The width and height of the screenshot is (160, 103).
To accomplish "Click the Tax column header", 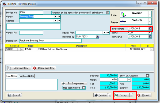I will 147,46.
